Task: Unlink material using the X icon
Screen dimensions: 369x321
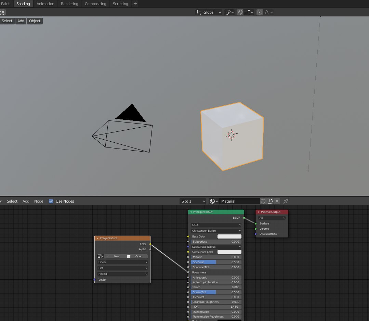Action: [277, 201]
